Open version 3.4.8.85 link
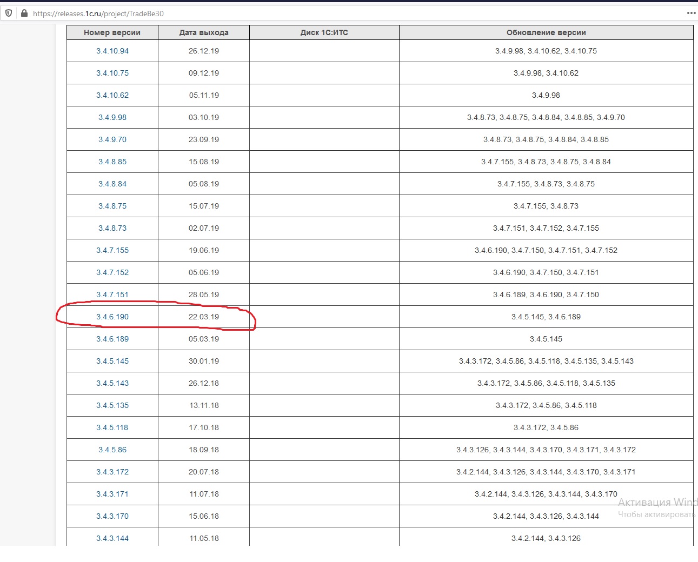The width and height of the screenshot is (698, 562). pyautogui.click(x=112, y=162)
